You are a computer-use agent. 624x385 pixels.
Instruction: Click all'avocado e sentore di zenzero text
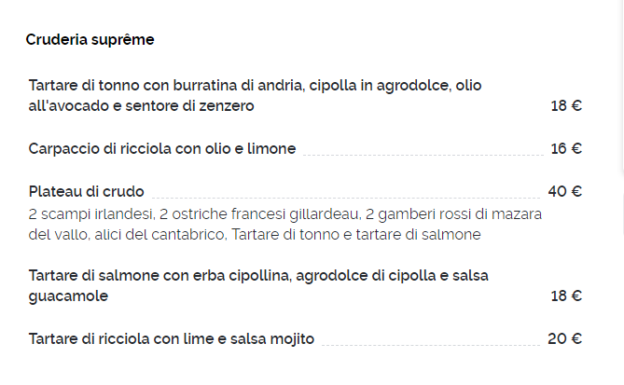[x=141, y=106]
